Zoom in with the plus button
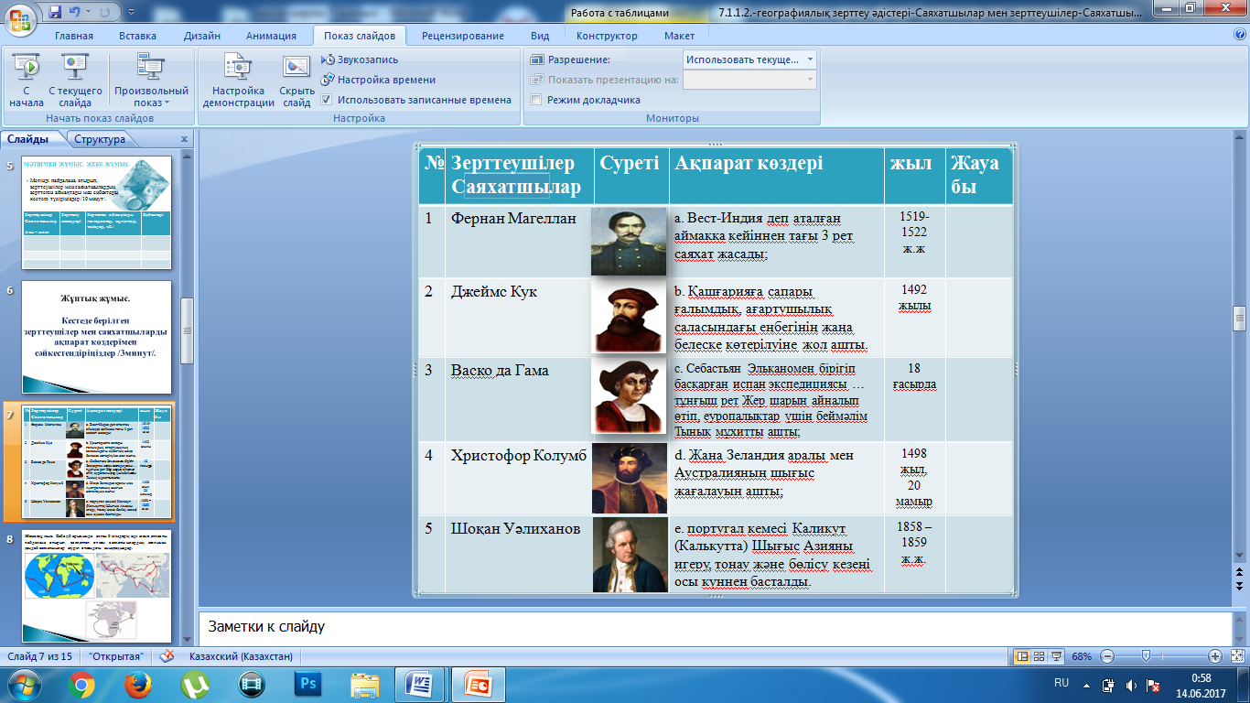Viewport: 1250px width, 703px height. 1215,656
